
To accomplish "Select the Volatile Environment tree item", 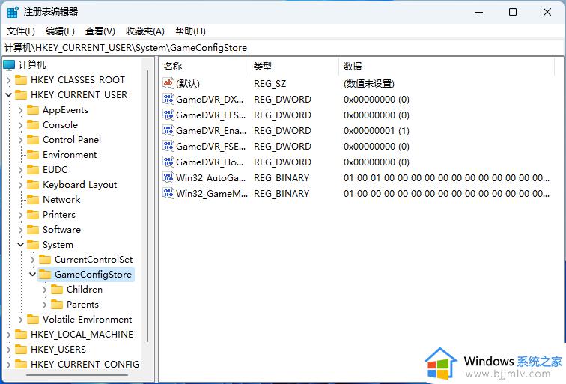I will [87, 320].
